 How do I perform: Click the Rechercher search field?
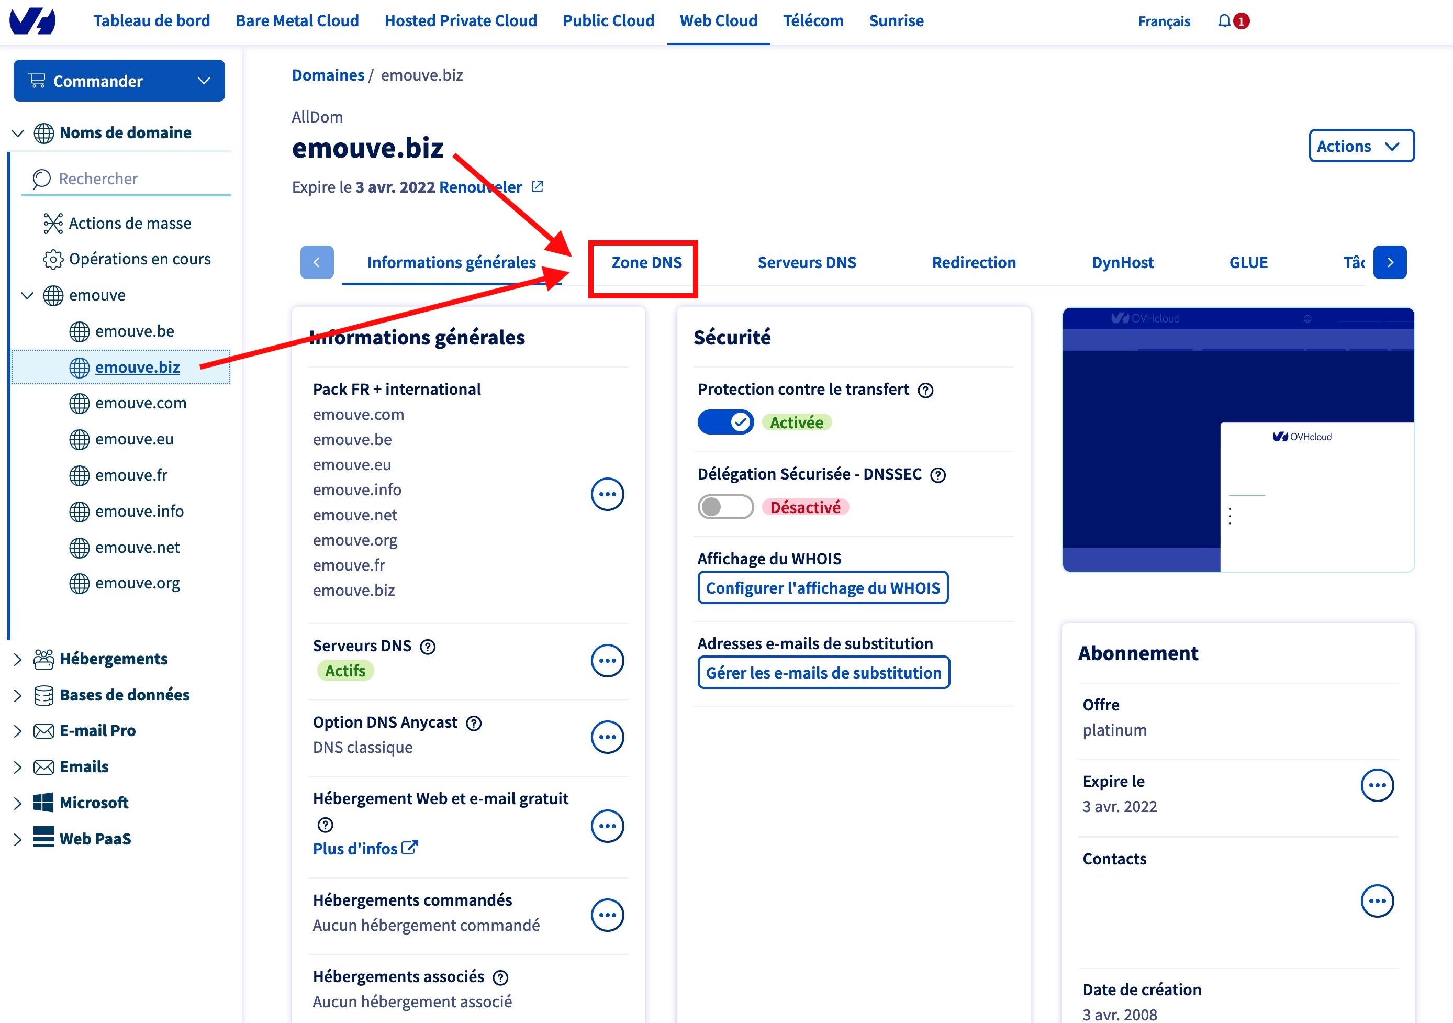[127, 179]
